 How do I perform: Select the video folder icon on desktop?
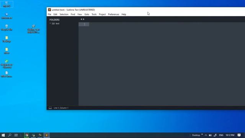7,51
